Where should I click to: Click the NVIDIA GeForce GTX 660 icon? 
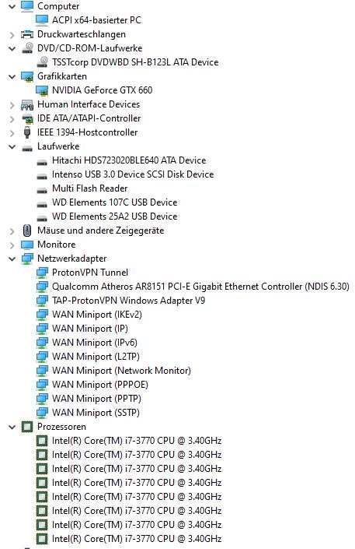point(42,90)
